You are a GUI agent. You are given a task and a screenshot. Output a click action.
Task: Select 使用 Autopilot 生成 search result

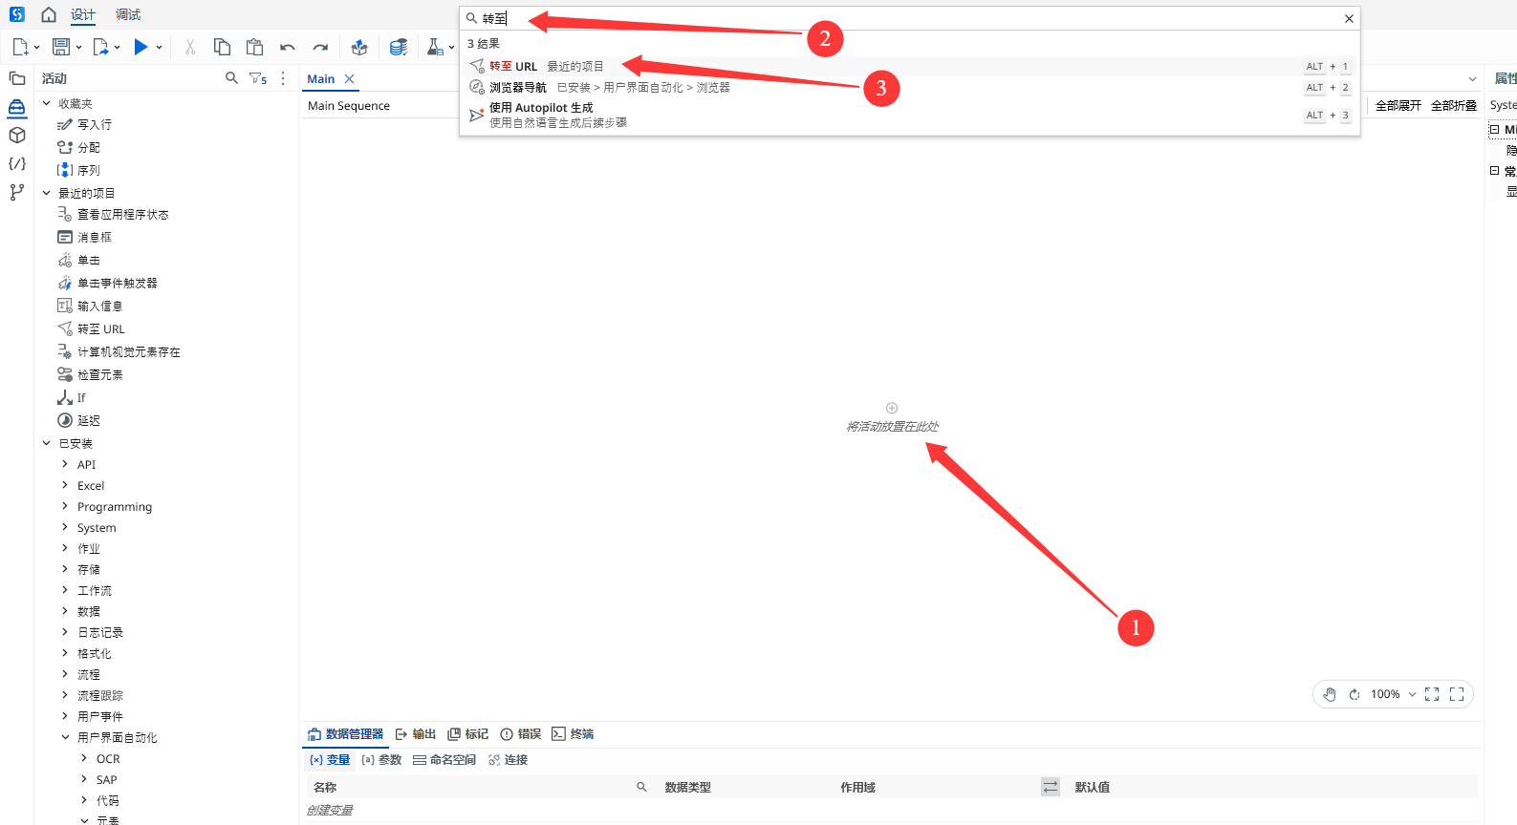[x=909, y=115]
